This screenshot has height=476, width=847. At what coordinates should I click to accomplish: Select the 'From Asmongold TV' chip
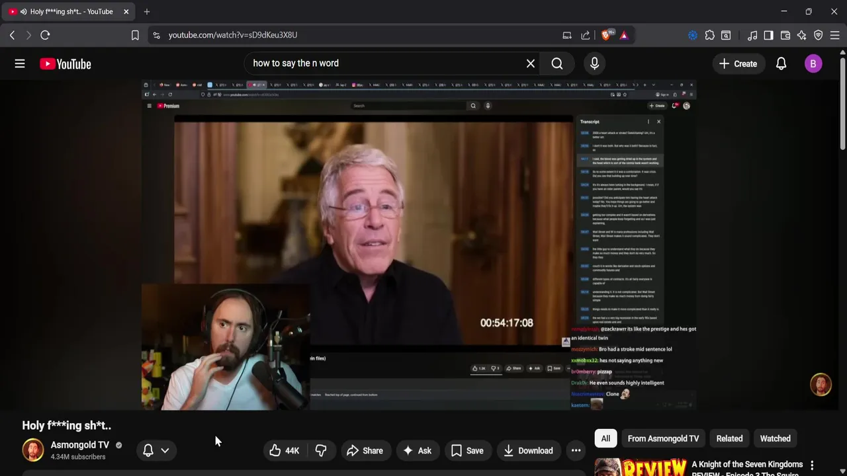[x=663, y=438]
